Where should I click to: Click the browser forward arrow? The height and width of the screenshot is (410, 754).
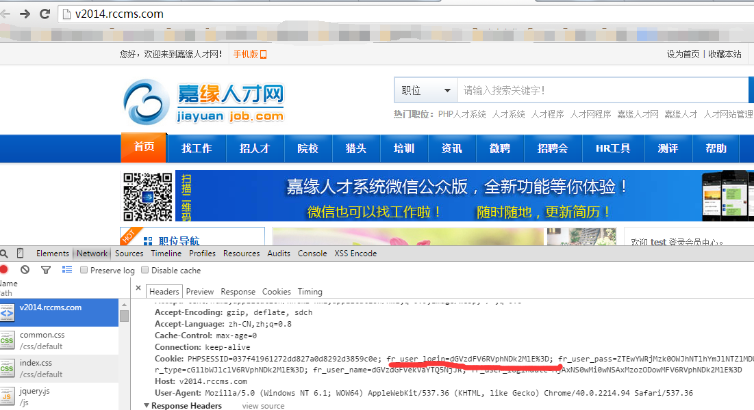pyautogui.click(x=25, y=14)
